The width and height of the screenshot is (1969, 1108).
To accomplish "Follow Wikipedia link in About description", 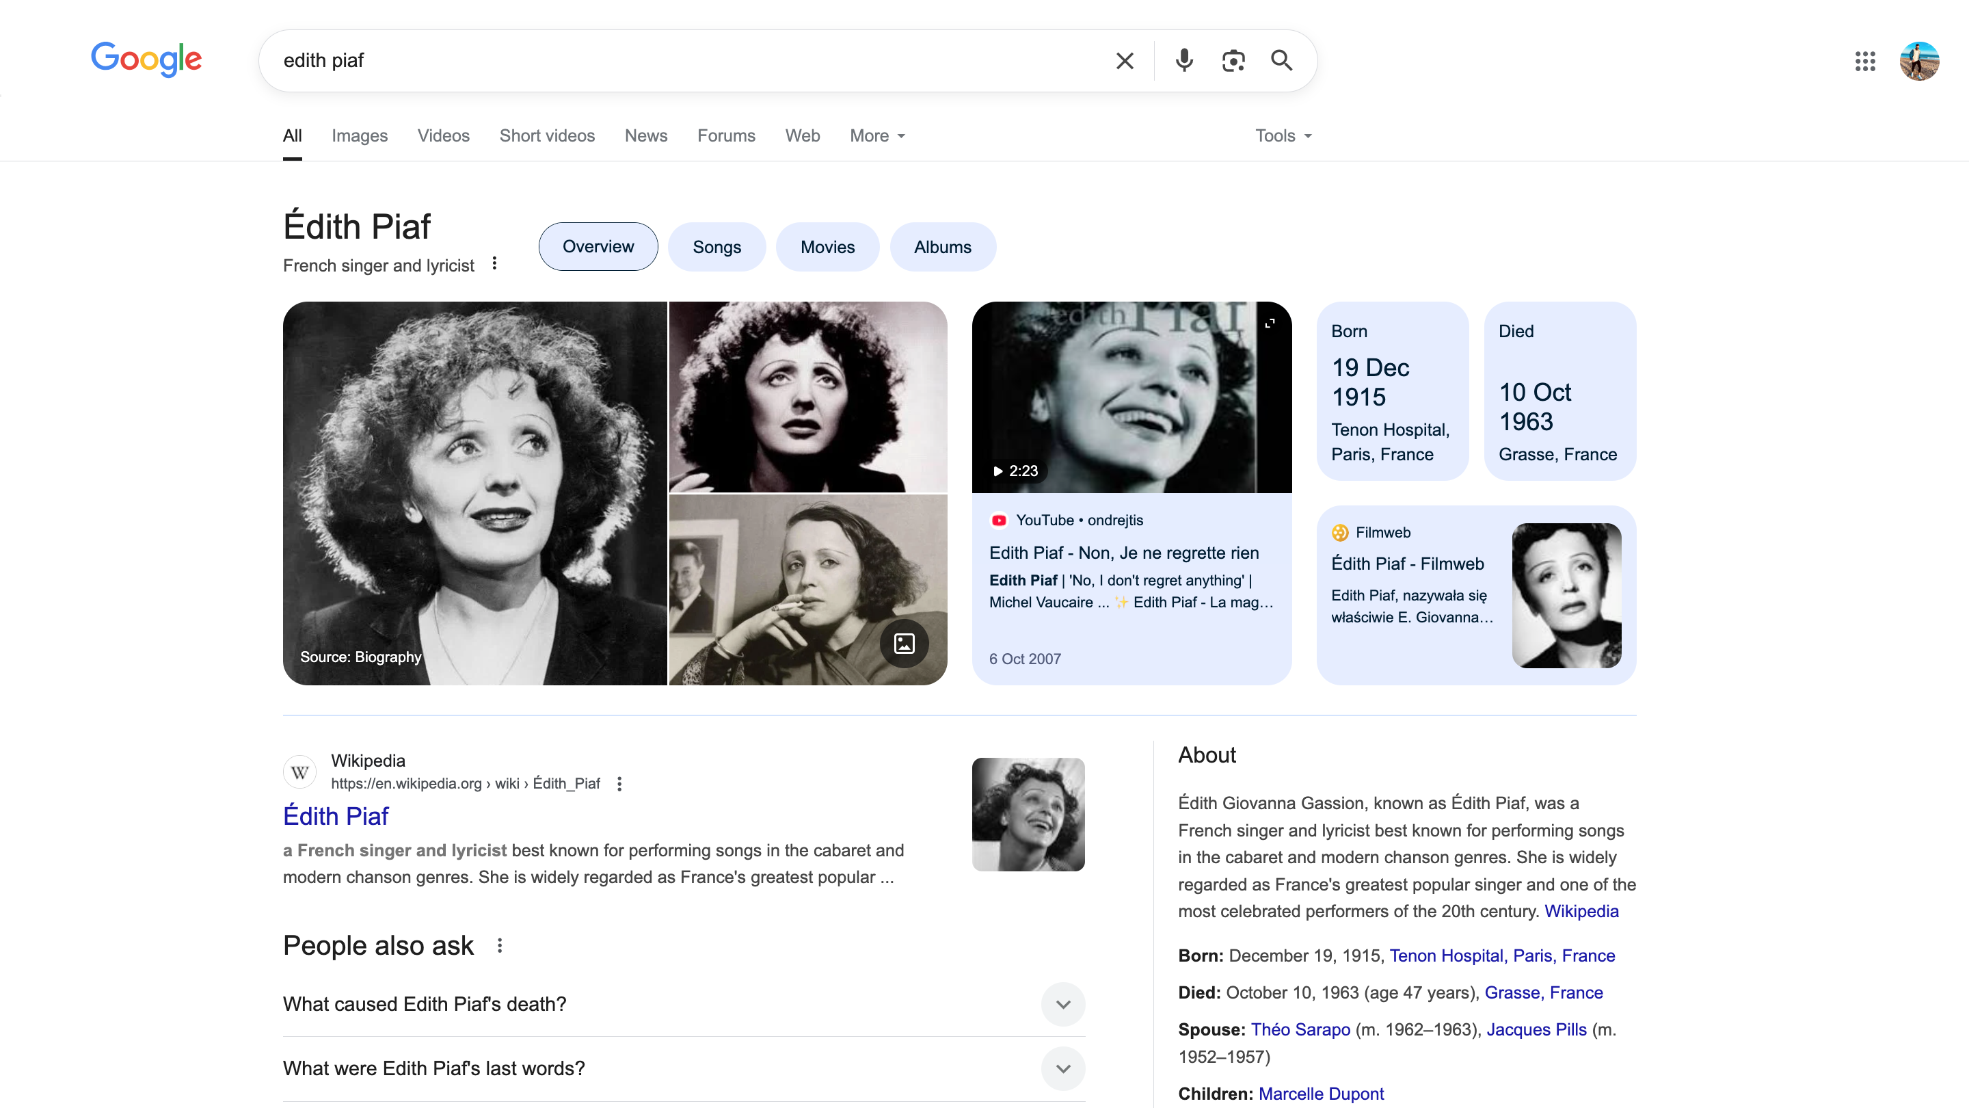I will pyautogui.click(x=1581, y=912).
